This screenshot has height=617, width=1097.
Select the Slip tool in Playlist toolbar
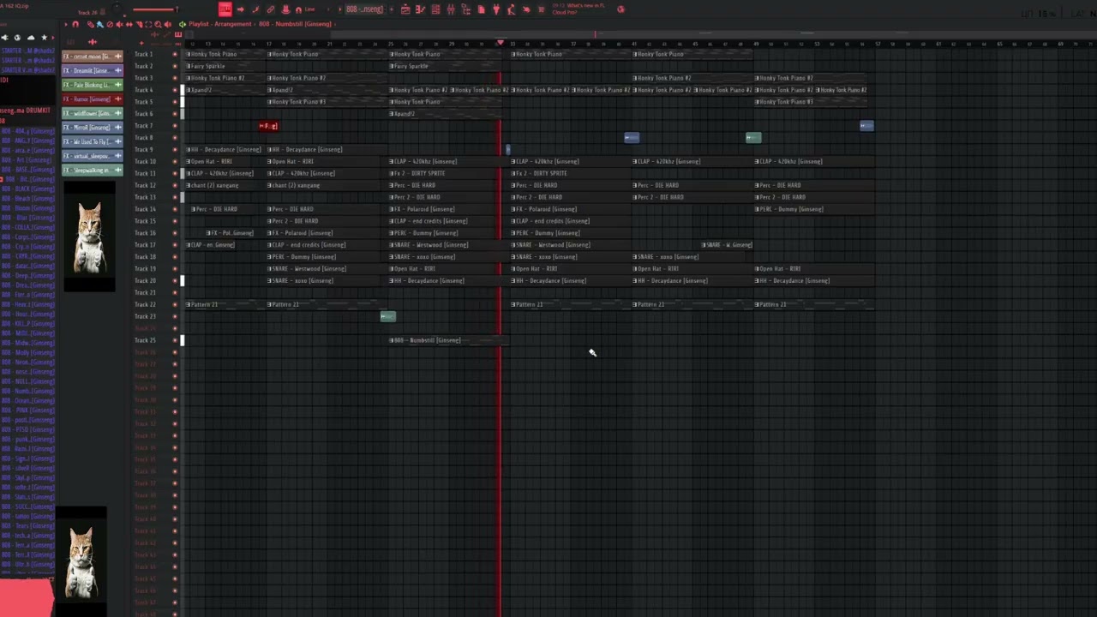click(x=129, y=24)
